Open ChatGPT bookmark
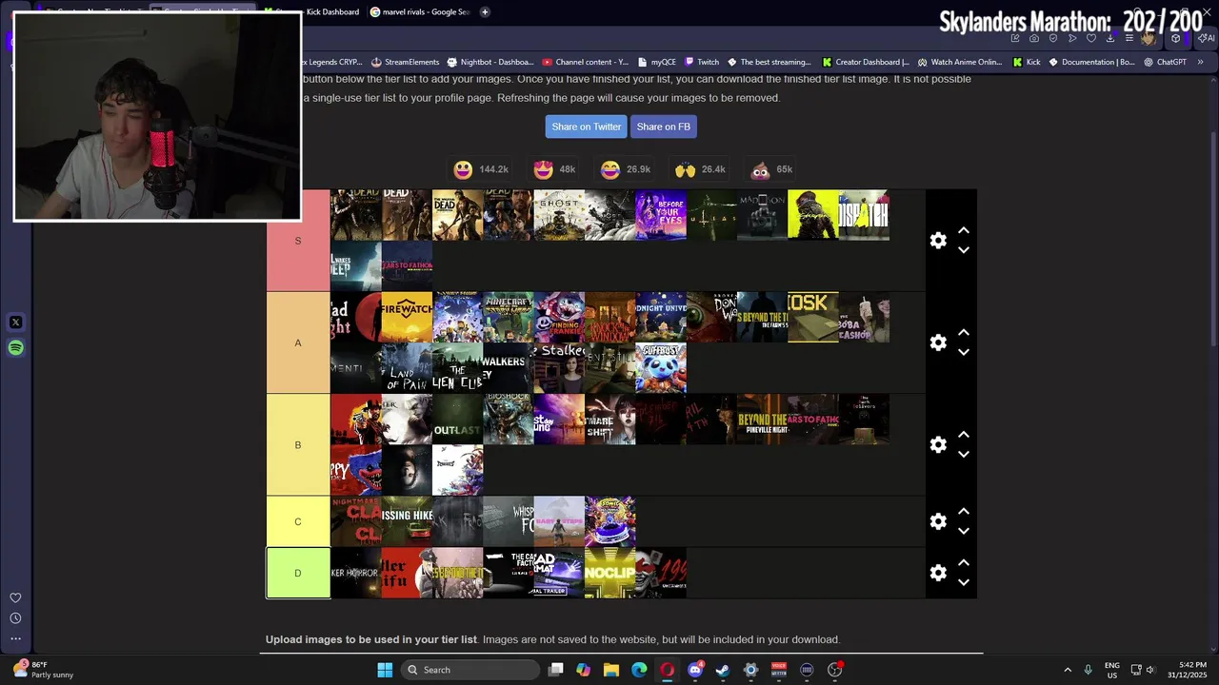Viewport: 1219px width, 685px height. 1165,62
